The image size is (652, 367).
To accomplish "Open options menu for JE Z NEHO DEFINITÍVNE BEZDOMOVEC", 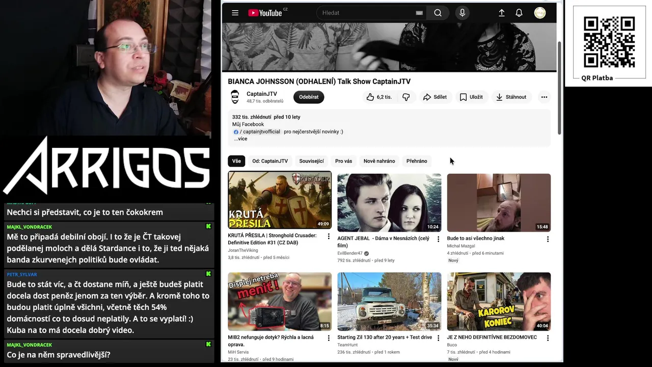I will coord(548,338).
